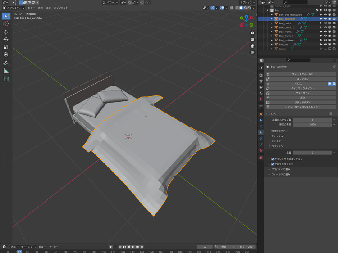Open the Modifier wrench properties tab
Viewport: 338px width, 253px height.
pyautogui.click(x=261, y=121)
